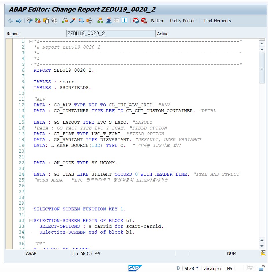This screenshot has width=268, height=272.
Task: Click line number 6 in the gutter
Action: click(x=23, y=70)
